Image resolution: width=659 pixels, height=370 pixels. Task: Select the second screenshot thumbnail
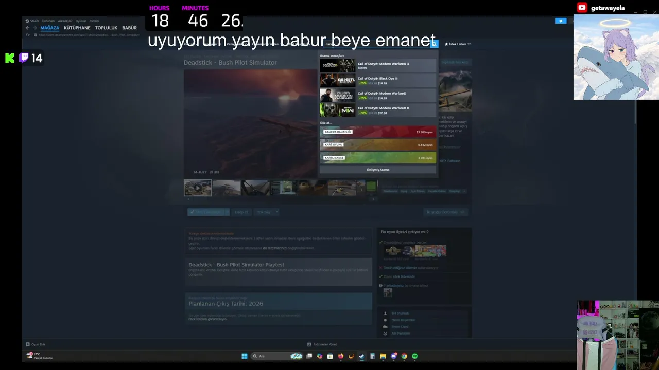(x=227, y=188)
